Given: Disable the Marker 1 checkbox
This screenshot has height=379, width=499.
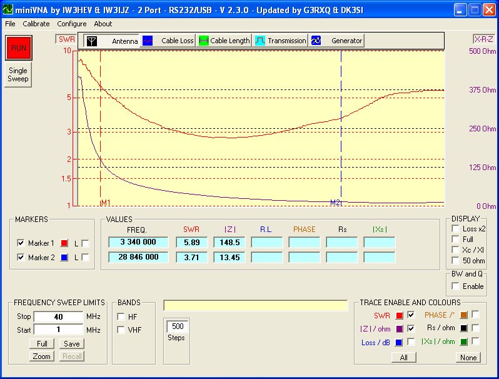Looking at the screenshot, I should [21, 243].
